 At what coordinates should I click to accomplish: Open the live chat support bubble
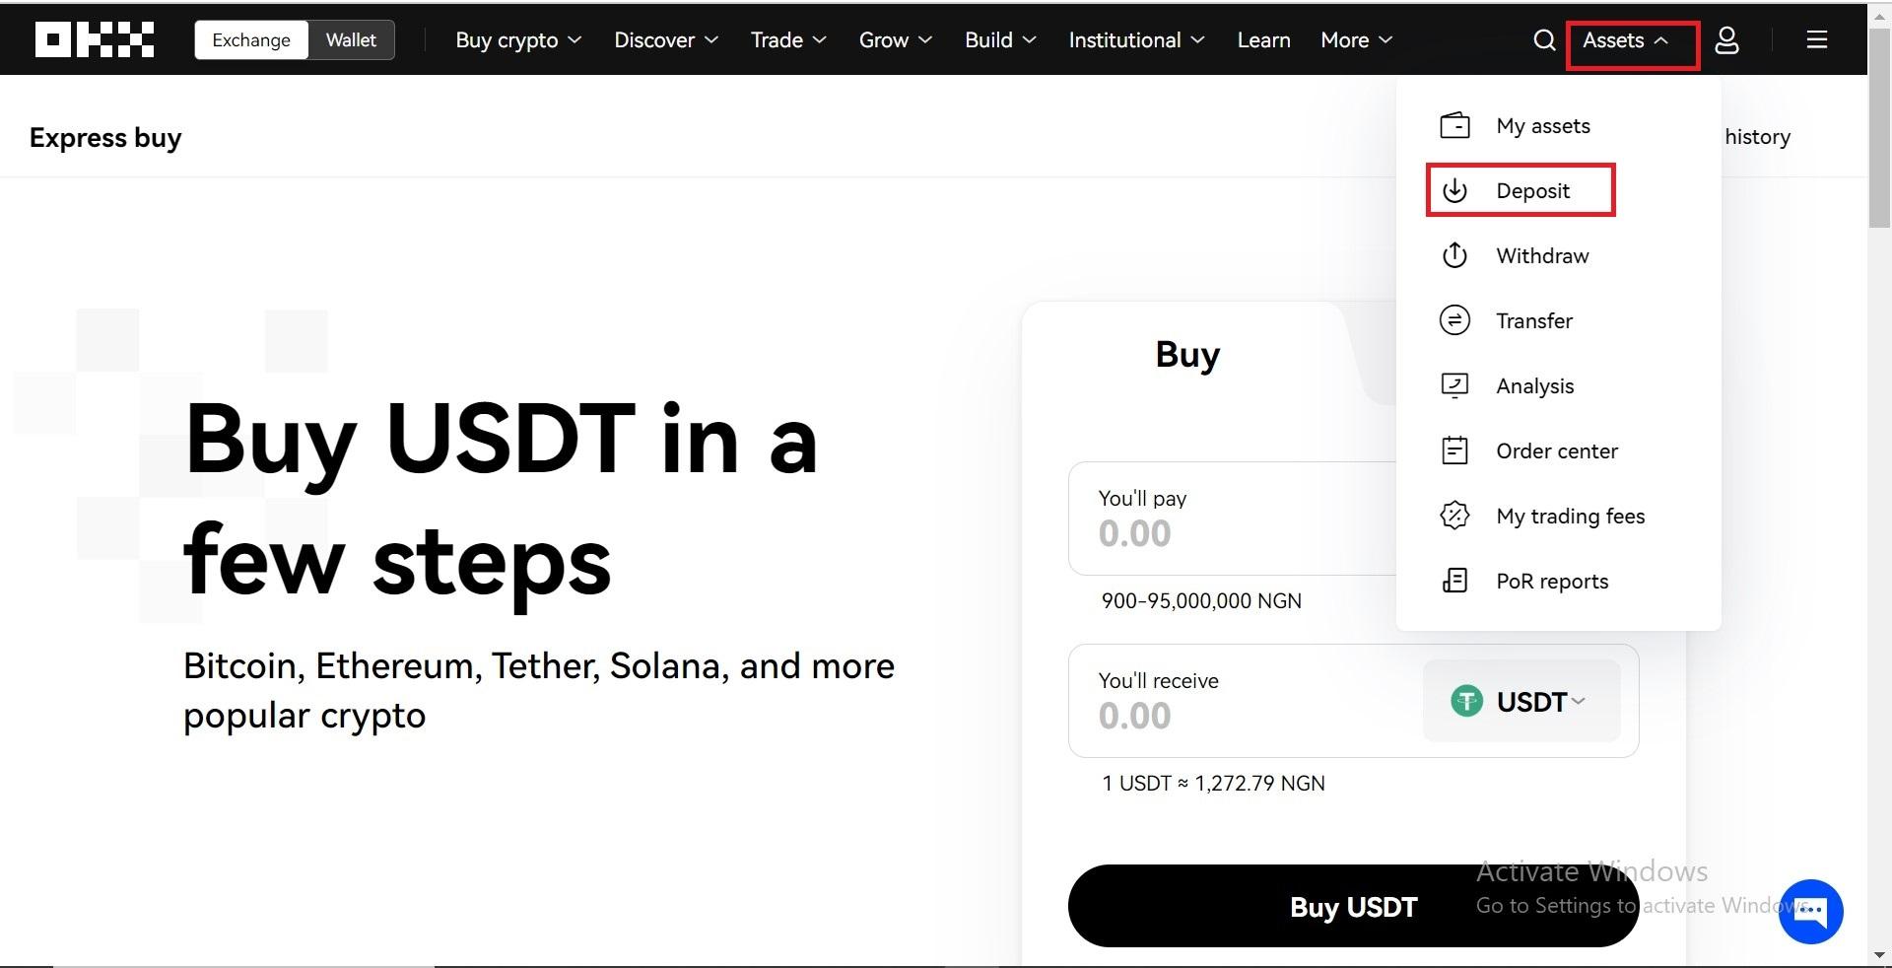pos(1811,911)
